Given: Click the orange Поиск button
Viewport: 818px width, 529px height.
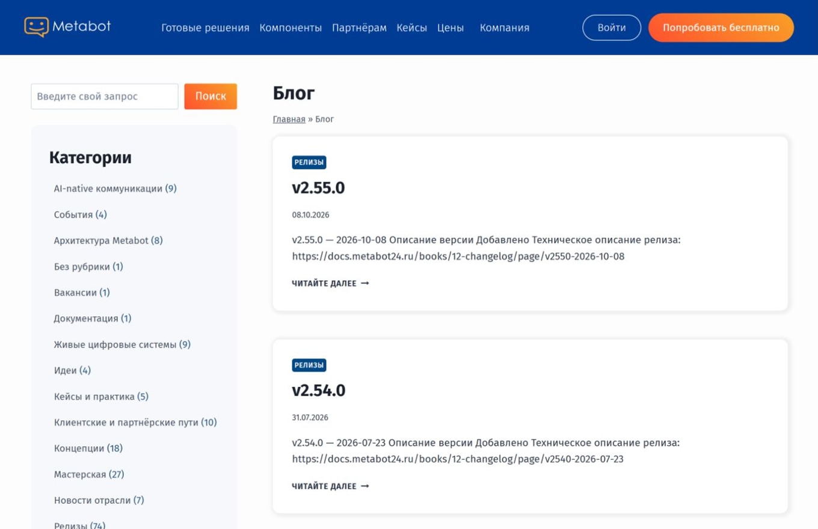Looking at the screenshot, I should click(x=211, y=96).
